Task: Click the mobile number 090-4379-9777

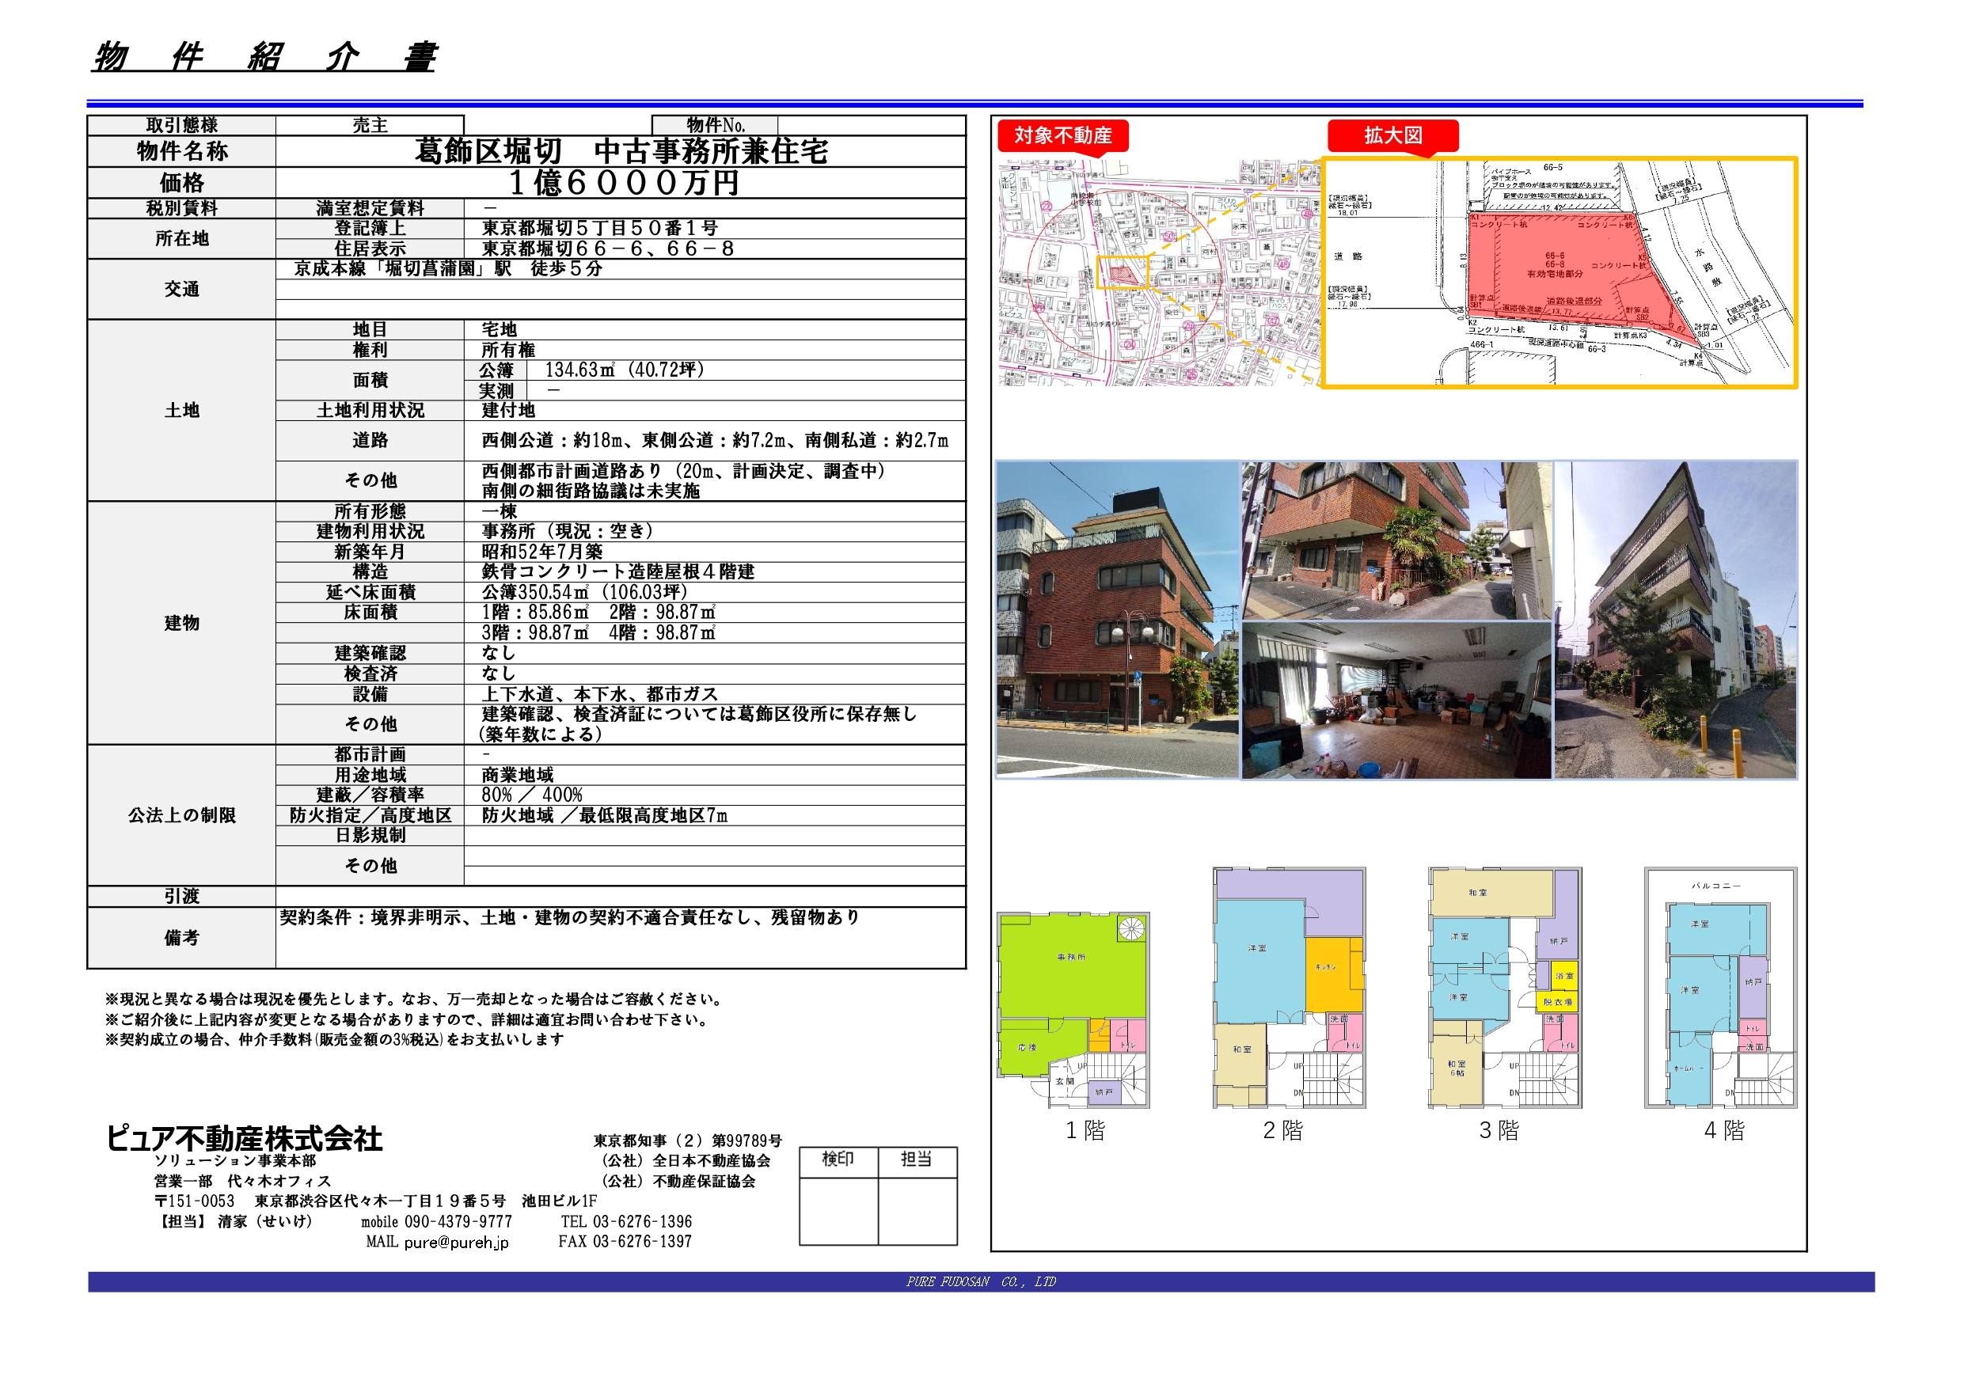Action: click(x=458, y=1221)
